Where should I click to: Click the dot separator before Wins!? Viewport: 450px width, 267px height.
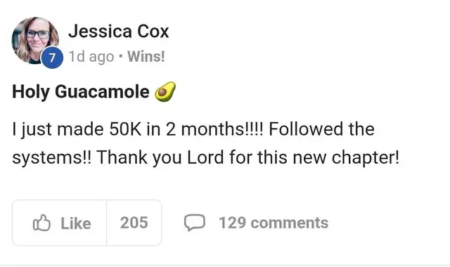[x=121, y=56]
